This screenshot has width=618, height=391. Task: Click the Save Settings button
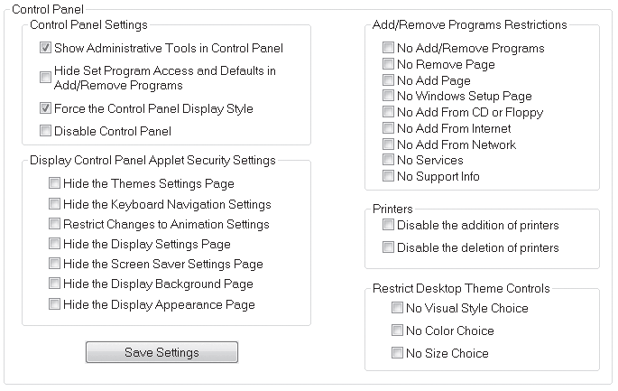point(161,352)
